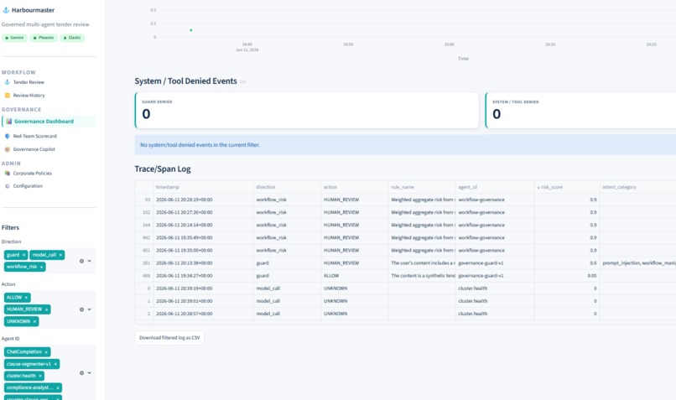Click the Phoenix status badge
This screenshot has height=400, width=676.
pyautogui.click(x=44, y=38)
